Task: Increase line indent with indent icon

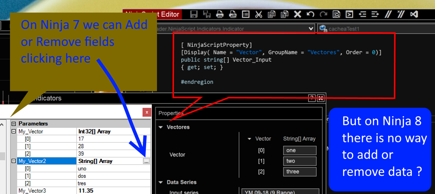Action: tap(375, 14)
